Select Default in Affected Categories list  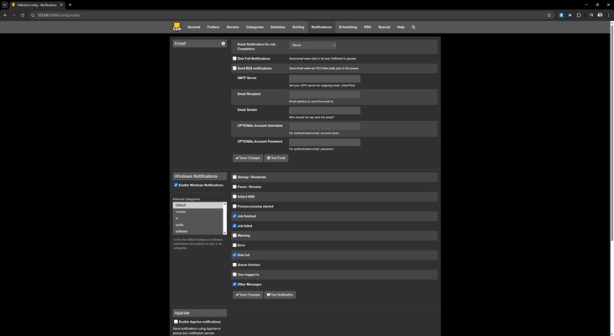(x=197, y=205)
